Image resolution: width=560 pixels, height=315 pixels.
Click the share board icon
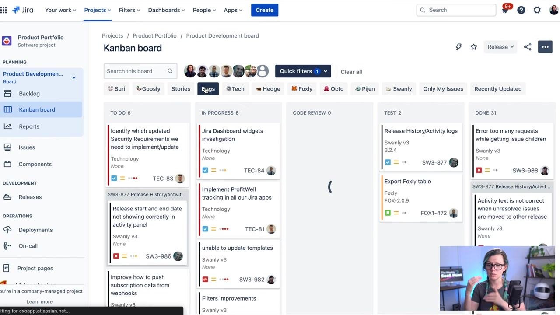[528, 47]
